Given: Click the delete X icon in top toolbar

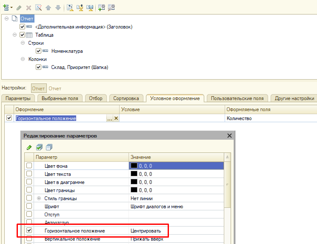Looking at the screenshot, I should pos(29,8).
